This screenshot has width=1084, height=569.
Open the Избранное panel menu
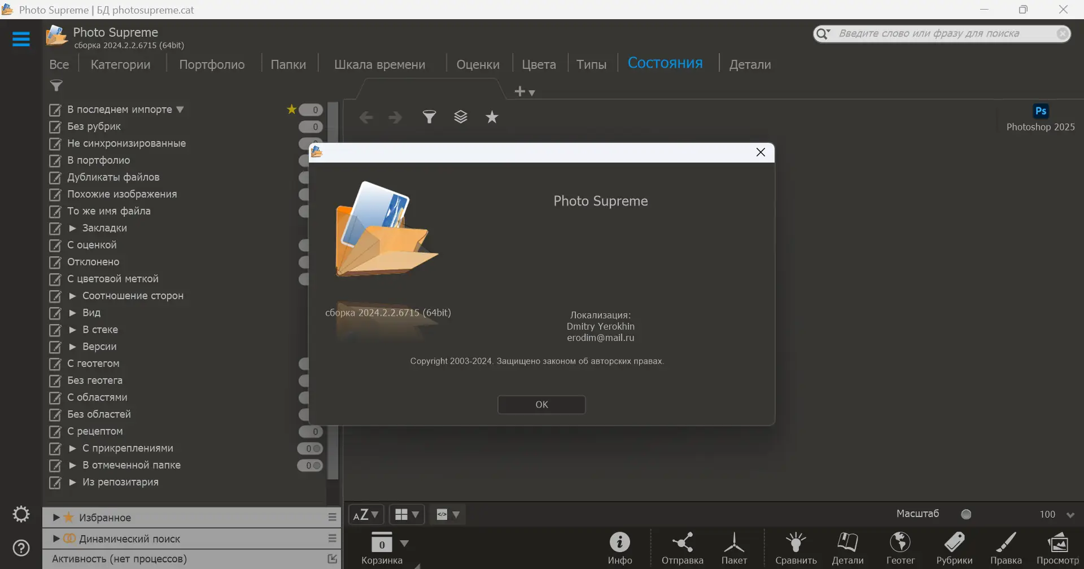pyautogui.click(x=333, y=517)
